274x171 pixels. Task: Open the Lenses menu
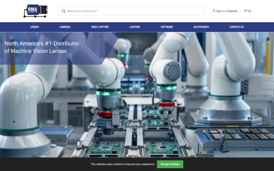coord(35,27)
